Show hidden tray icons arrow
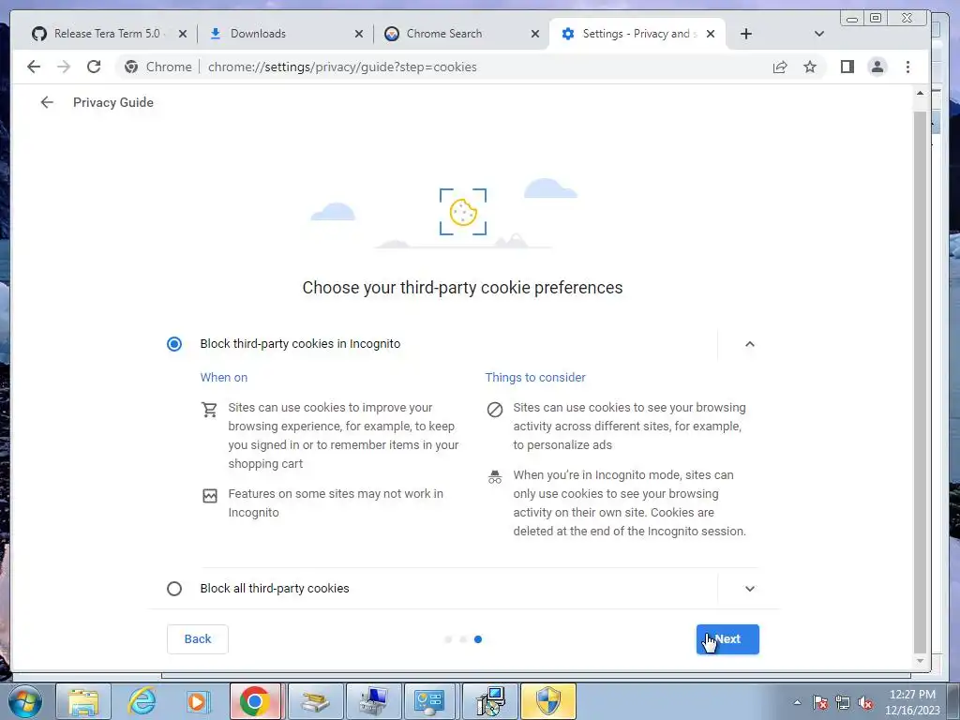 coord(797,702)
